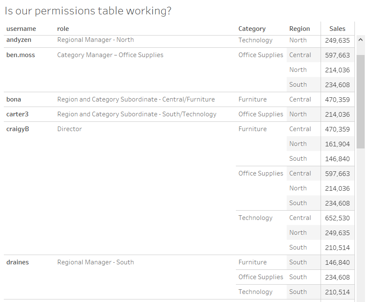
Task: Select the Director role cell
Action: [x=69, y=129]
